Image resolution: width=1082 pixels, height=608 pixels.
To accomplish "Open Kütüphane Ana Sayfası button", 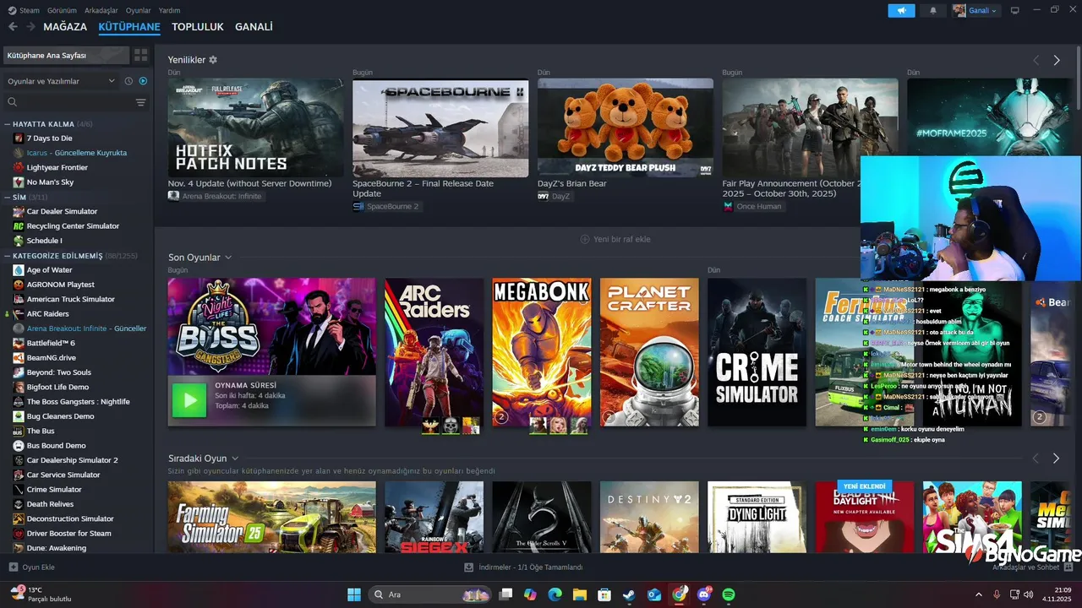I will pyautogui.click(x=66, y=55).
